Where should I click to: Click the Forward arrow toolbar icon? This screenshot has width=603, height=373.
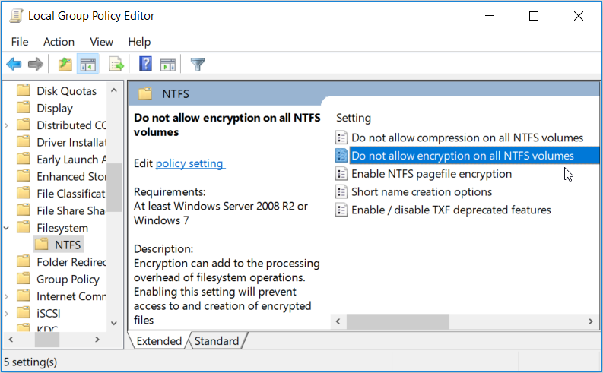click(35, 65)
